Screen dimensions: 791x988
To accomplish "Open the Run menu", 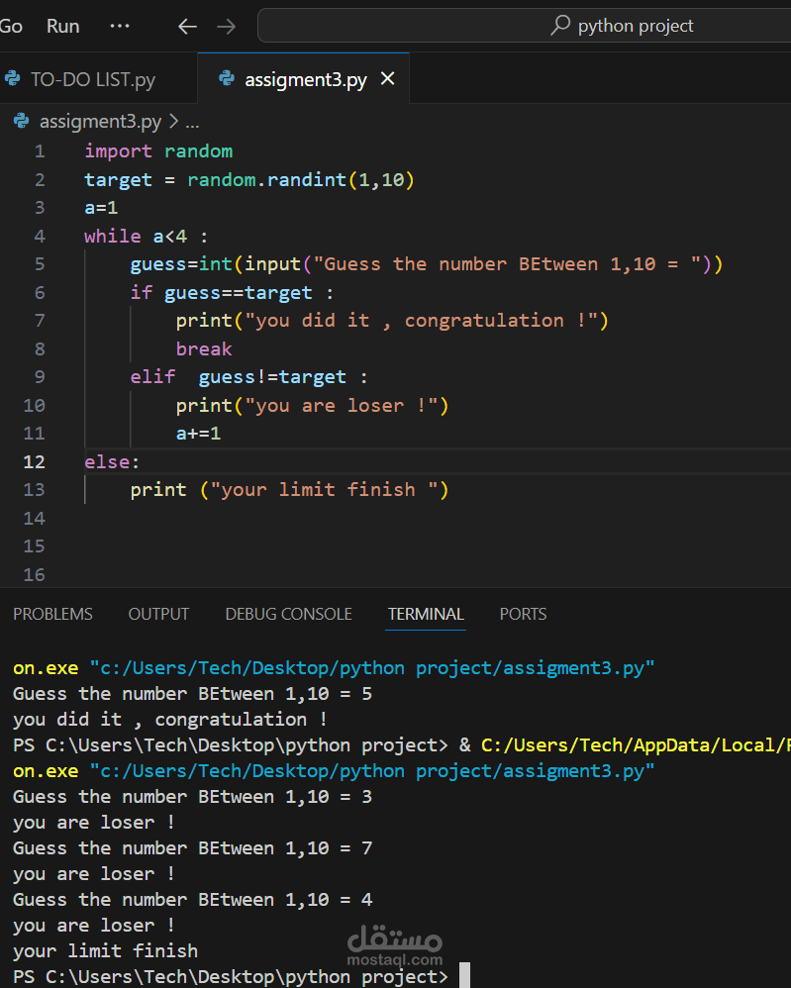I will tap(63, 26).
